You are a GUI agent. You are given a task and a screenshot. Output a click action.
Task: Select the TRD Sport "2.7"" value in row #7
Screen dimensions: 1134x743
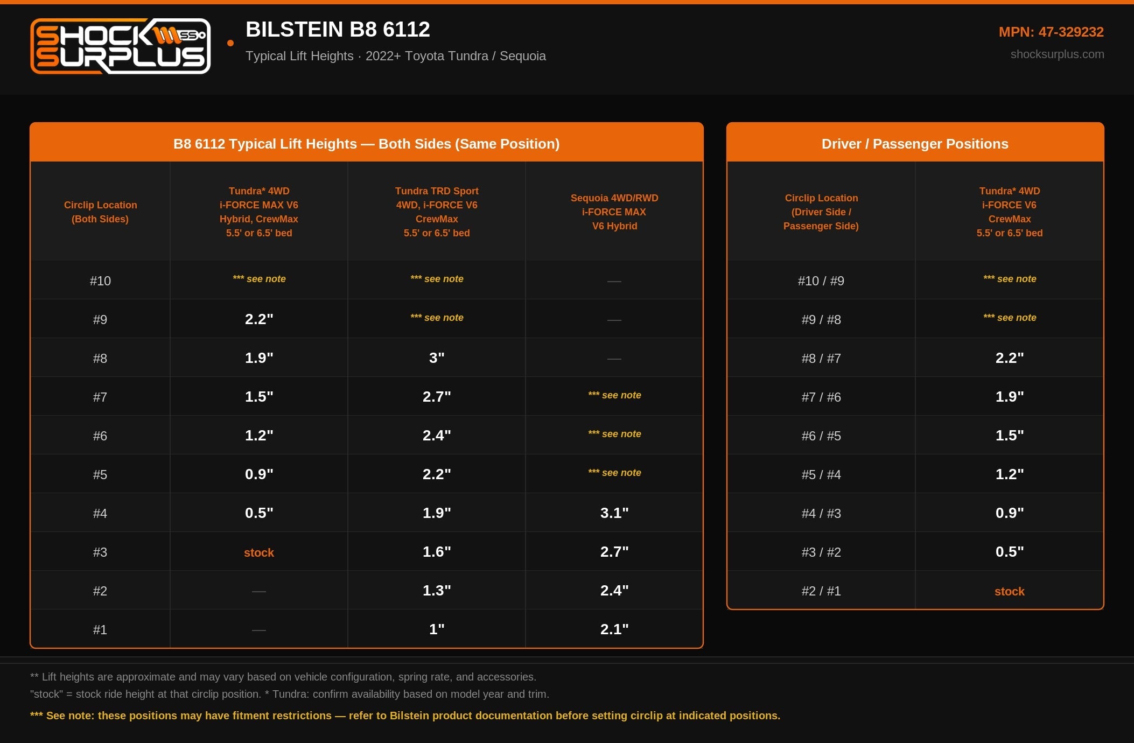pyautogui.click(x=437, y=397)
